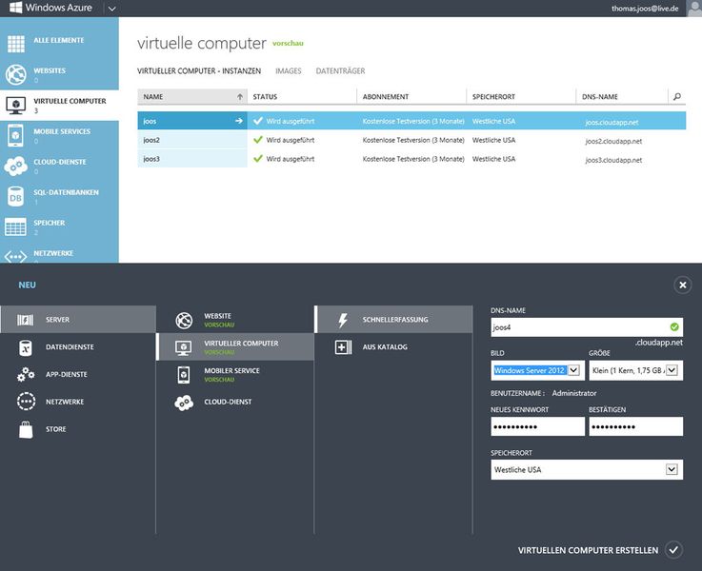Click the App-Dienste gears icon

point(26,374)
